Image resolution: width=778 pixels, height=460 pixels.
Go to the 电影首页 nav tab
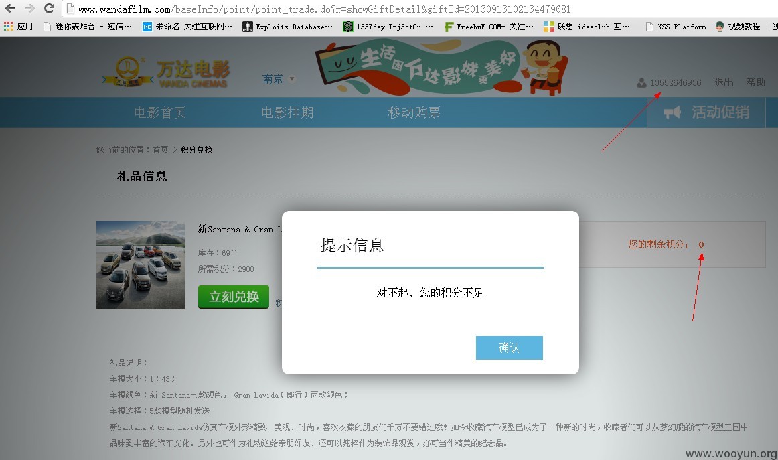[160, 112]
